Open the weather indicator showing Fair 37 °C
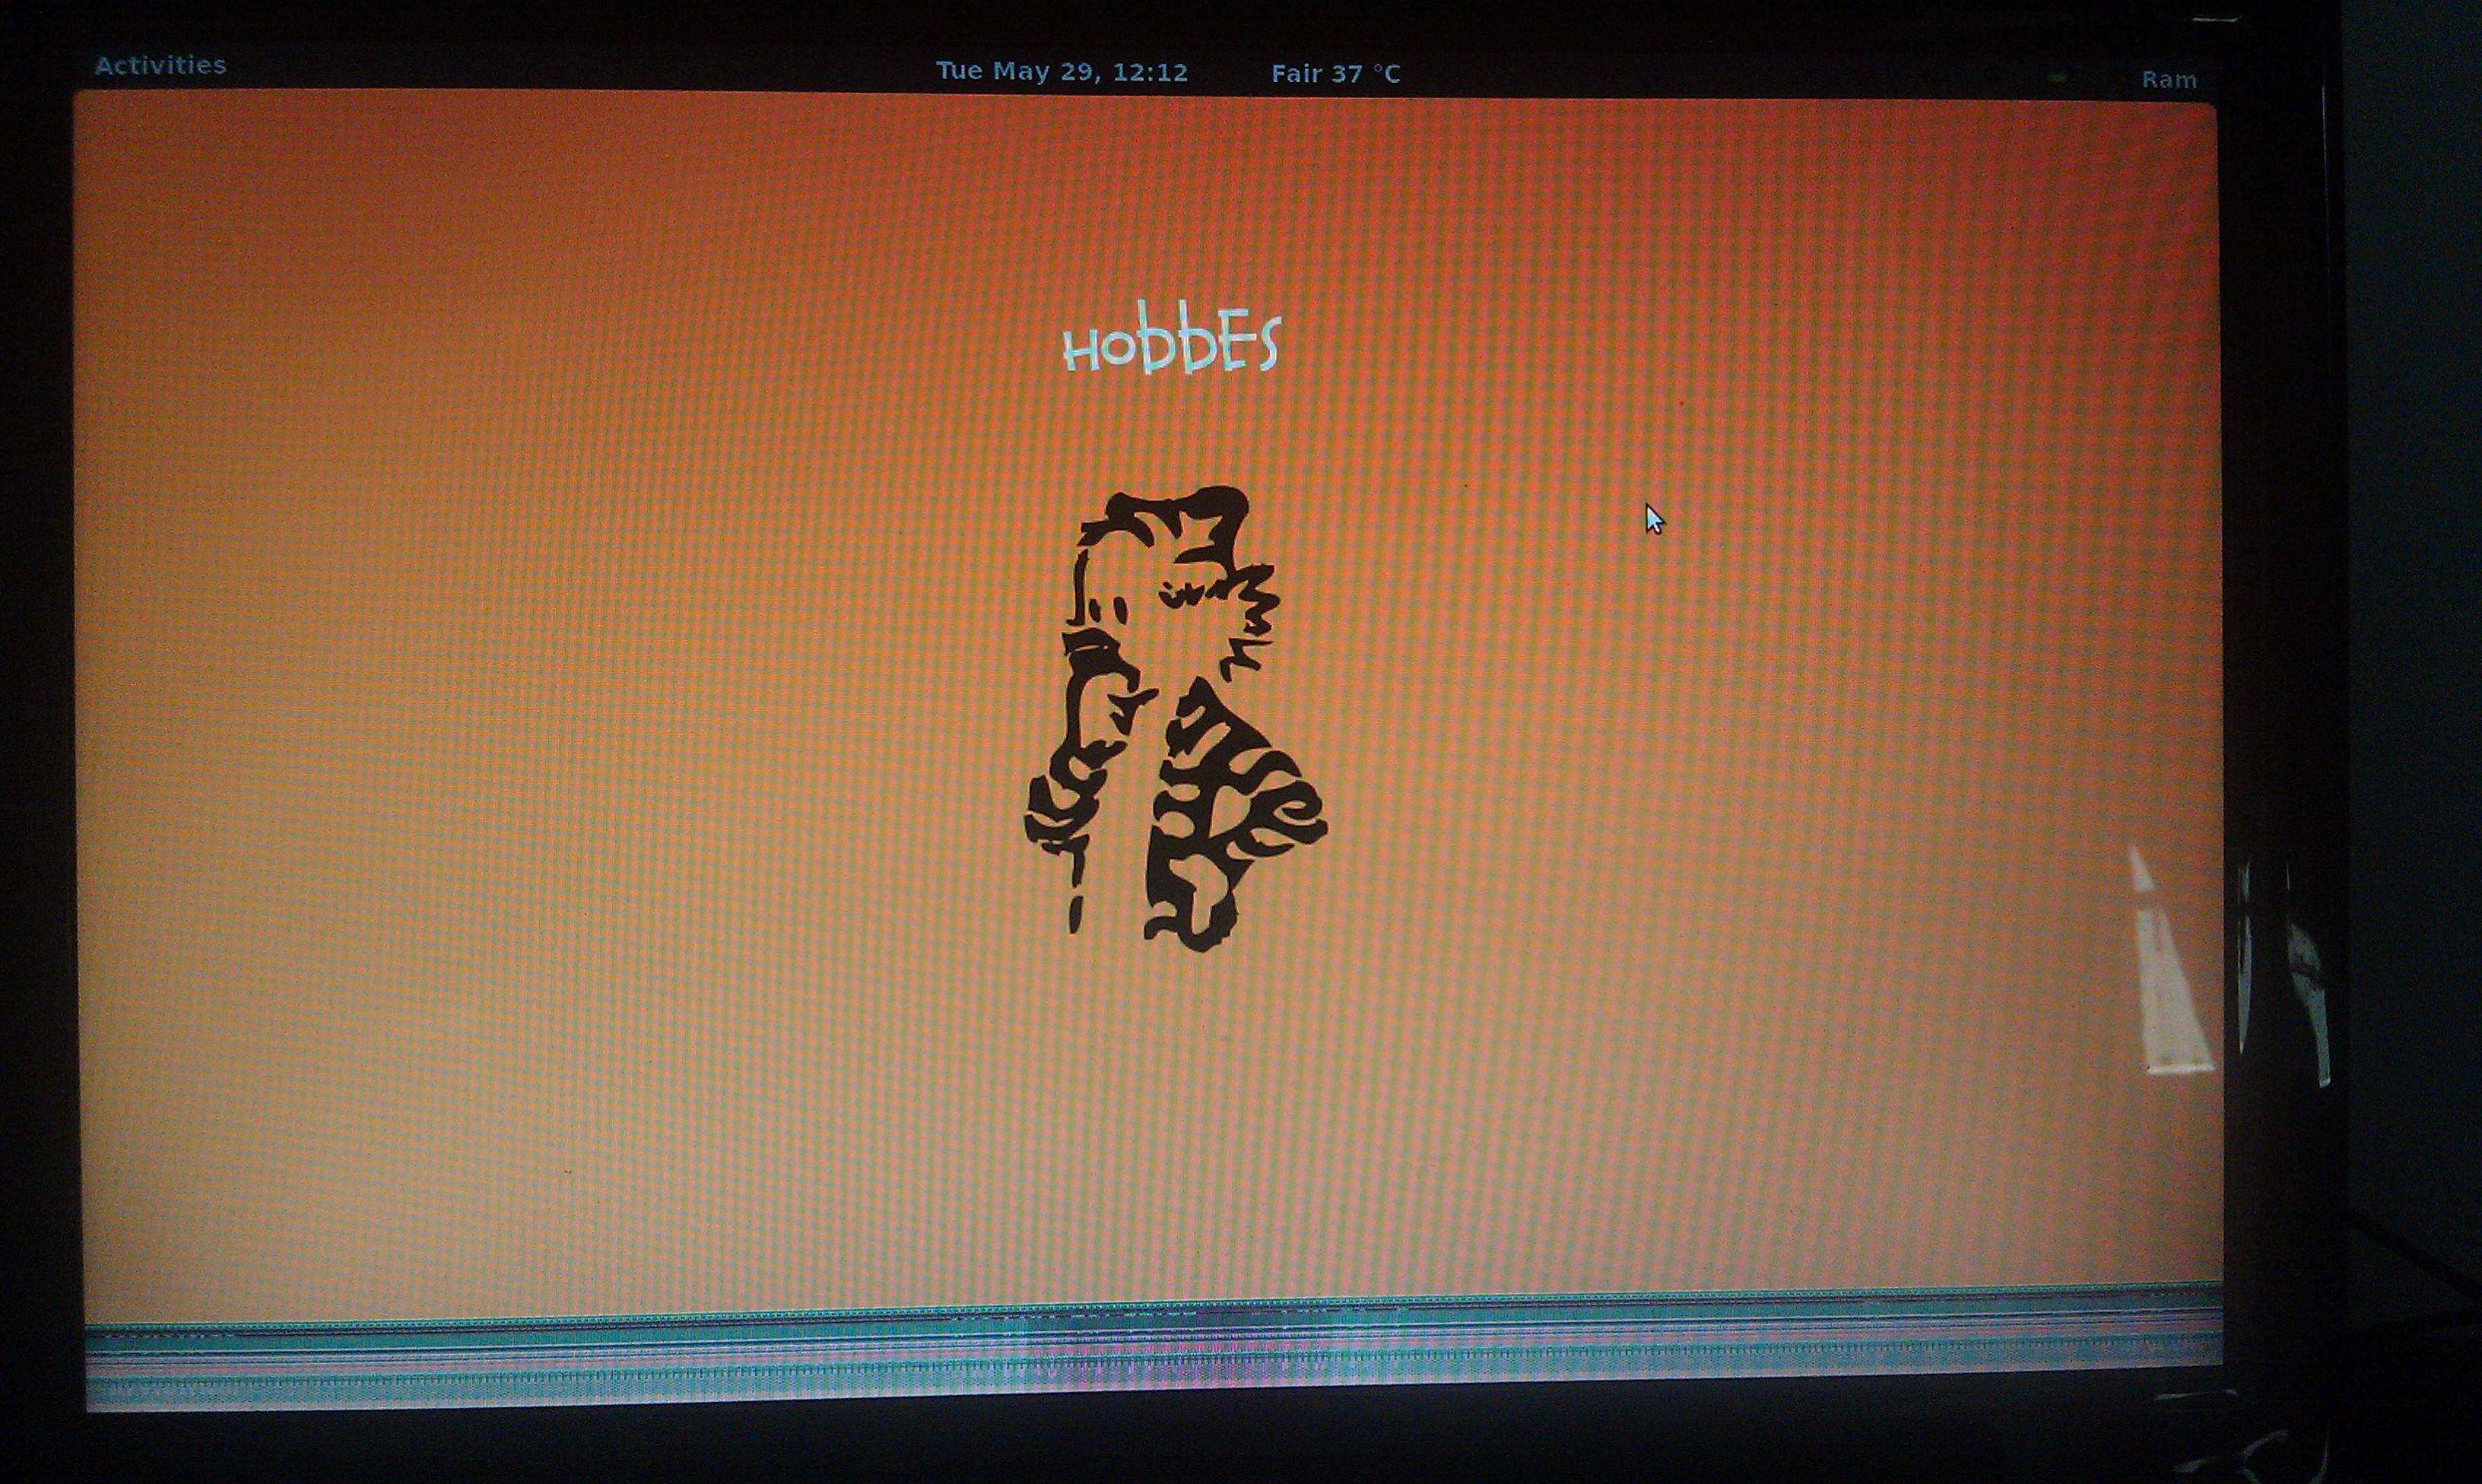 click(x=1336, y=74)
